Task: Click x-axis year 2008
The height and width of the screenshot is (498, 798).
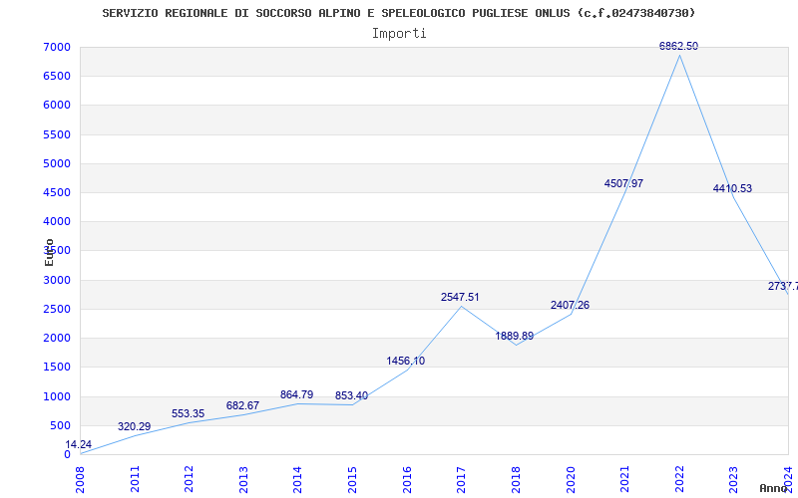Action: 81,480
